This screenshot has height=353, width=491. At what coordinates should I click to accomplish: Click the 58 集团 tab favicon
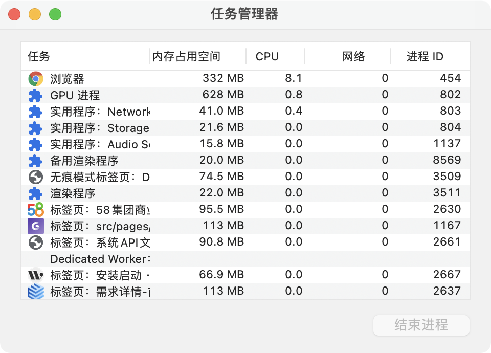(x=35, y=210)
